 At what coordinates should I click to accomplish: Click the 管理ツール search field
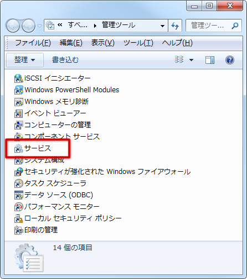[x=214, y=26]
